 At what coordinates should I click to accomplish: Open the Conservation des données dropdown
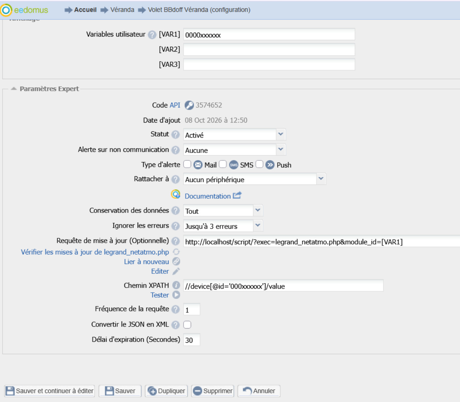click(x=258, y=210)
